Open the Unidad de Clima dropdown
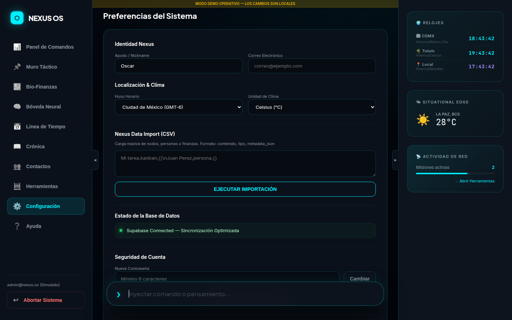The image size is (512, 320). [312, 107]
